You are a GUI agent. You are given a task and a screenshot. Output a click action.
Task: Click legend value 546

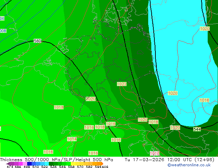[x=63, y=167]
